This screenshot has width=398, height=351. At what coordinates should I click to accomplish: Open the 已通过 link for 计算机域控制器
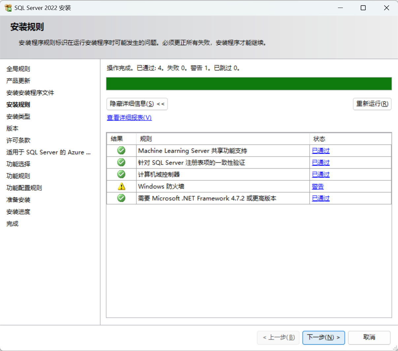point(321,175)
